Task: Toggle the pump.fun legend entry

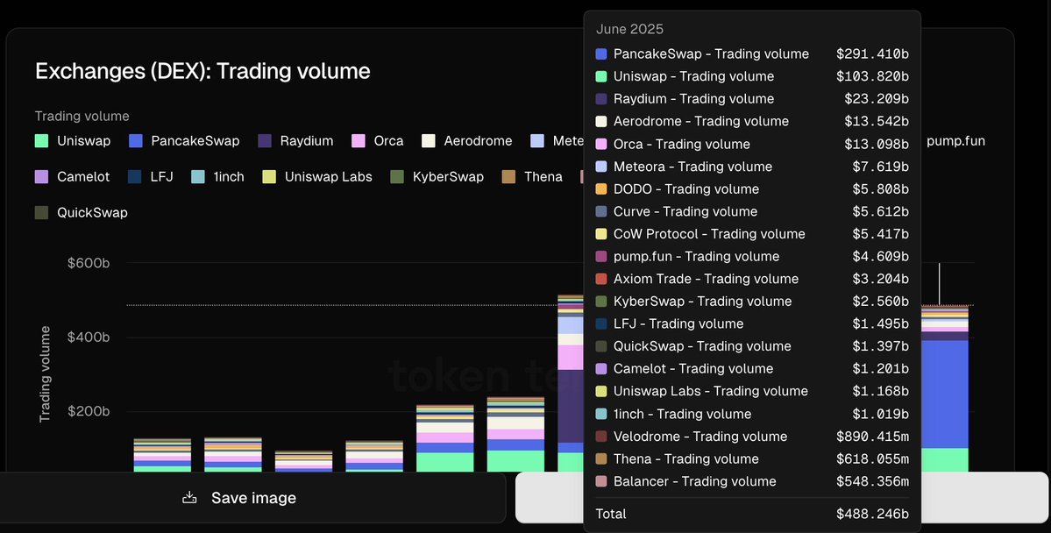Action: (x=955, y=141)
